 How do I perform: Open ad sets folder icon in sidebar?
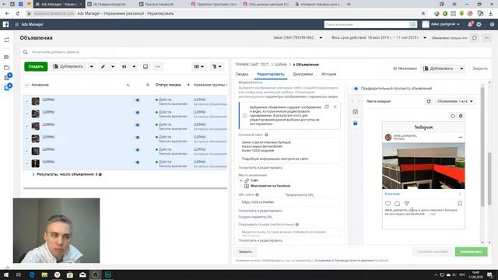pos(7,68)
